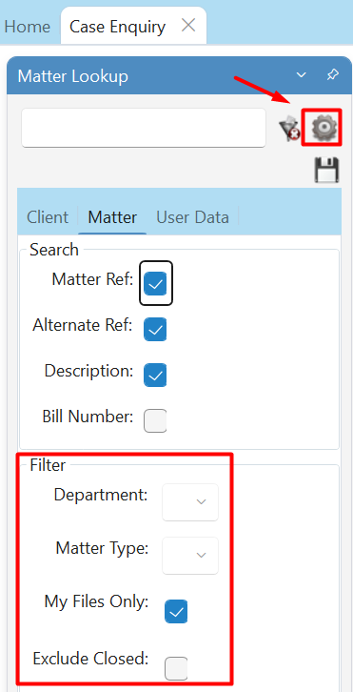Uncheck the Matter Ref checkbox
The height and width of the screenshot is (692, 353).
[155, 283]
